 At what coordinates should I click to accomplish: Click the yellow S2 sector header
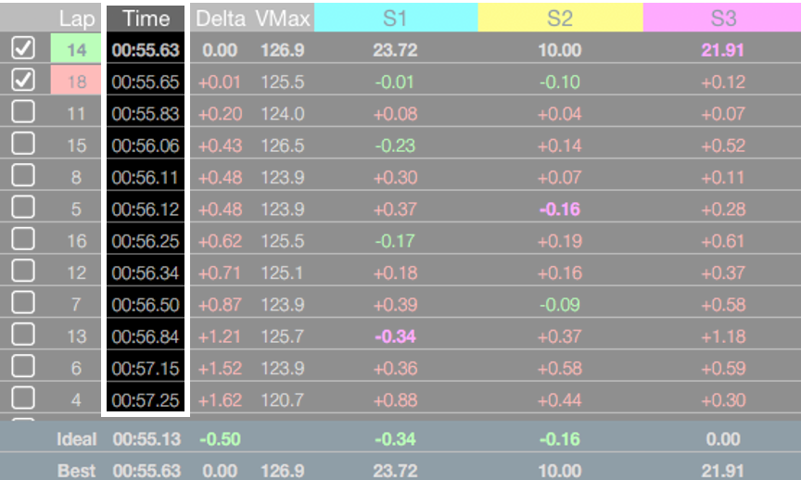point(560,18)
